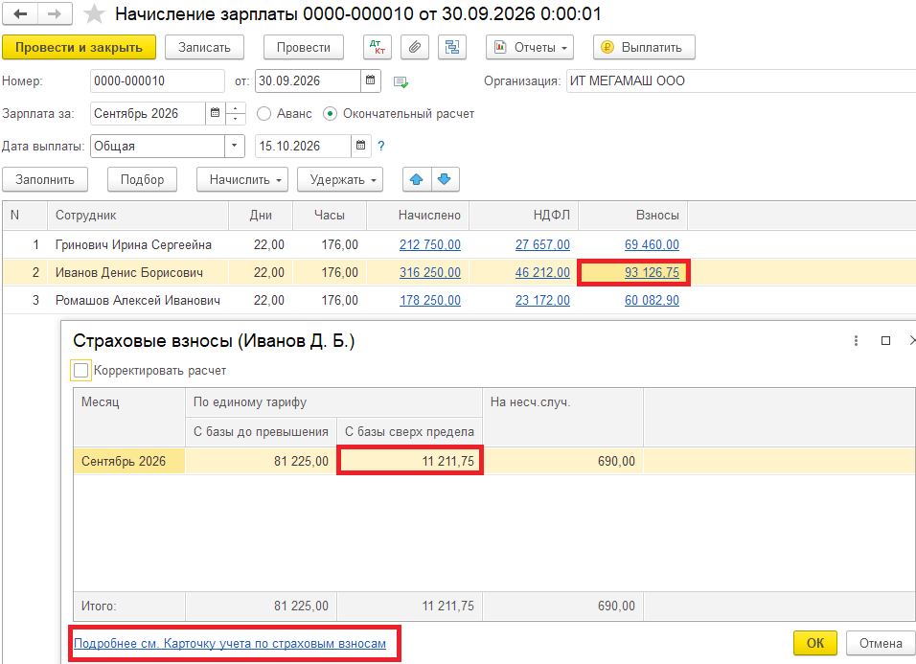Click OK in the Страховые взносы dialog
The image size is (916, 664).
pyautogui.click(x=814, y=644)
